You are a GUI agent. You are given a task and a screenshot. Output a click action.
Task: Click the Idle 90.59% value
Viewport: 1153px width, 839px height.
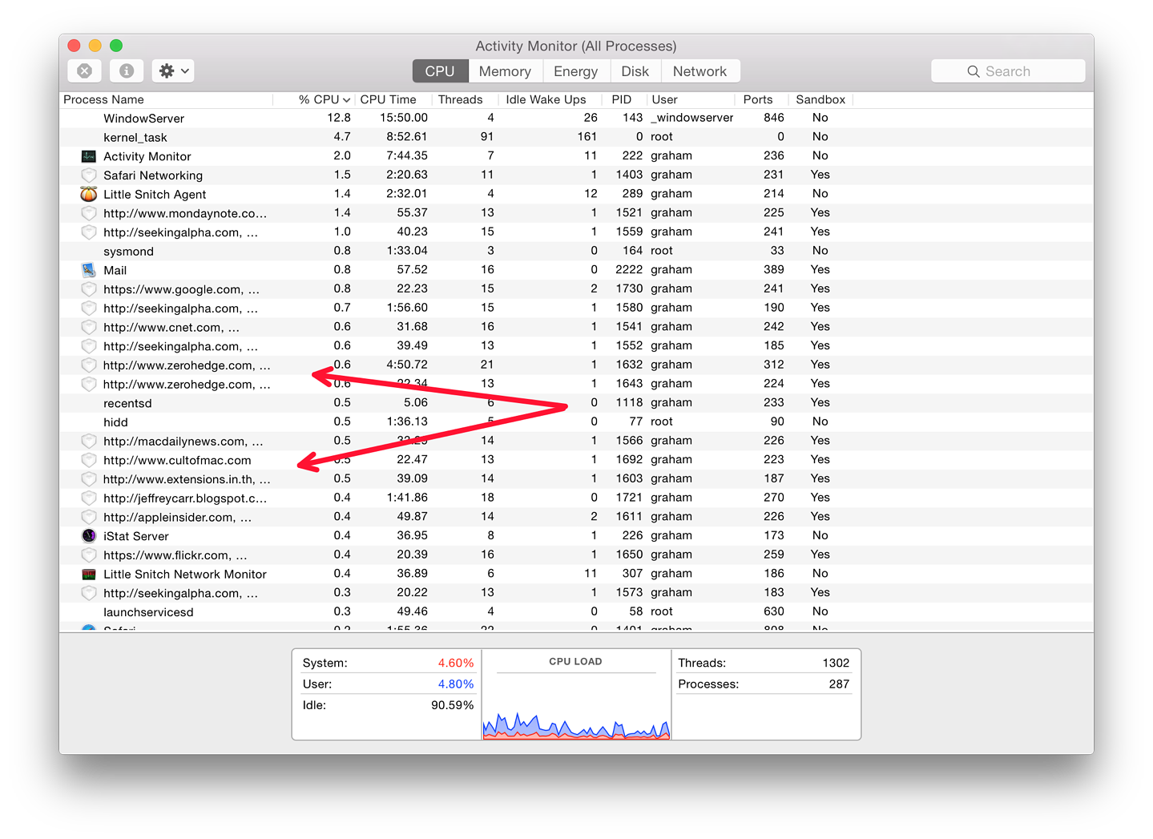point(452,705)
